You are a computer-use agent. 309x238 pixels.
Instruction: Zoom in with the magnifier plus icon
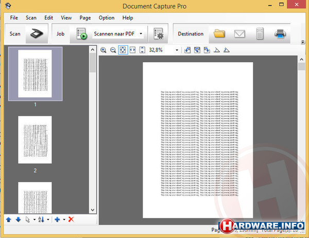click(x=104, y=50)
